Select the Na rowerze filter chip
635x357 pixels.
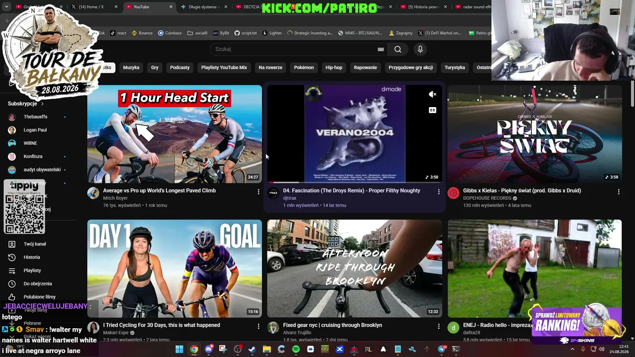tap(270, 67)
